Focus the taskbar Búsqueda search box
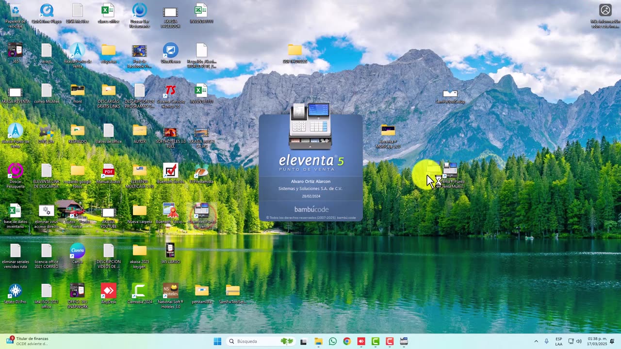621x349 pixels. pyautogui.click(x=261, y=341)
